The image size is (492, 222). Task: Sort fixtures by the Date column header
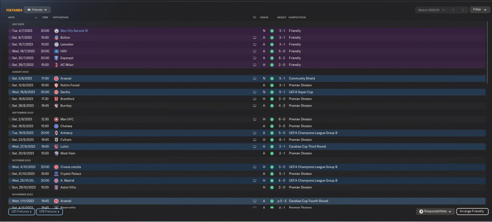click(x=12, y=18)
